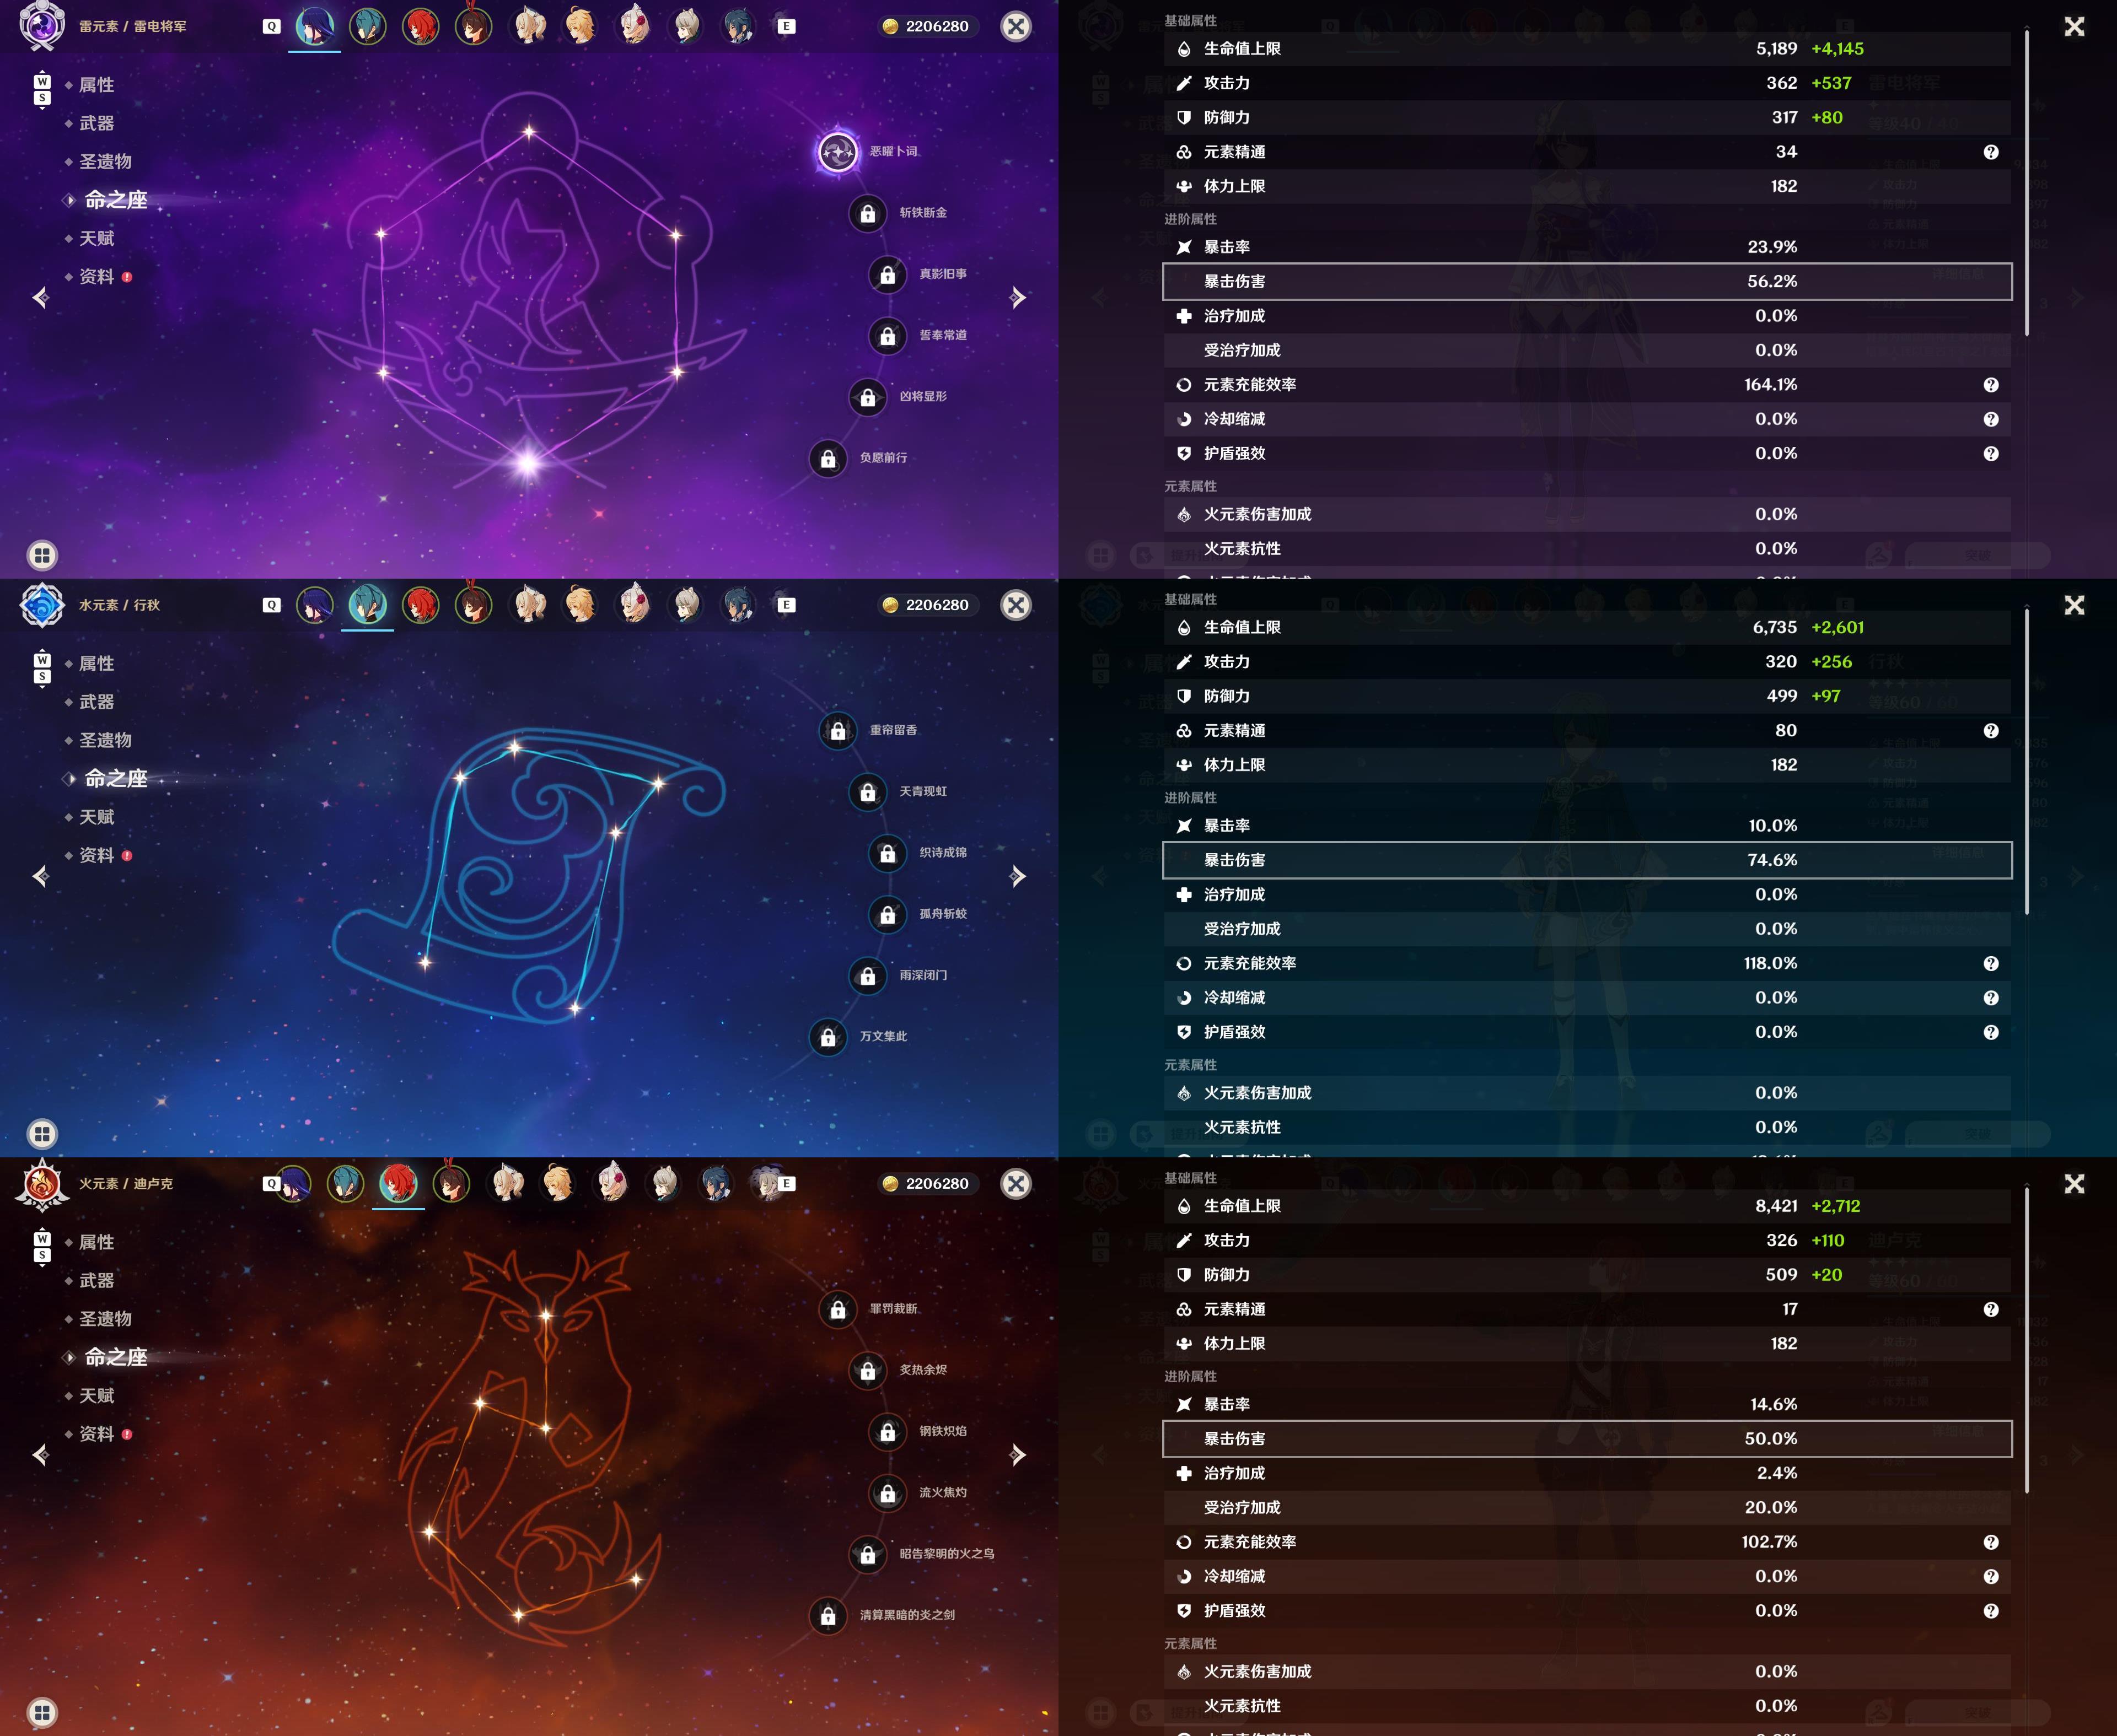2117x1736 pixels.
Task: Go to previous character on 雷电将军 screen
Action: 41,298
